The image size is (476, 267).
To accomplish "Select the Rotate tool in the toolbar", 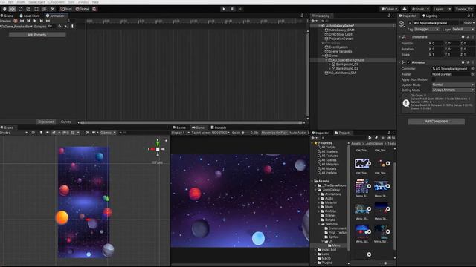I will [x=20, y=9].
